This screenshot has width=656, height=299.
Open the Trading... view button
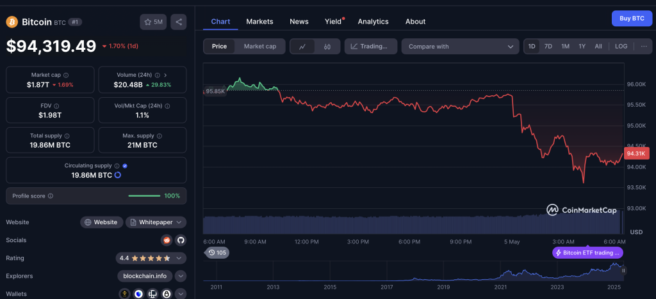(370, 46)
